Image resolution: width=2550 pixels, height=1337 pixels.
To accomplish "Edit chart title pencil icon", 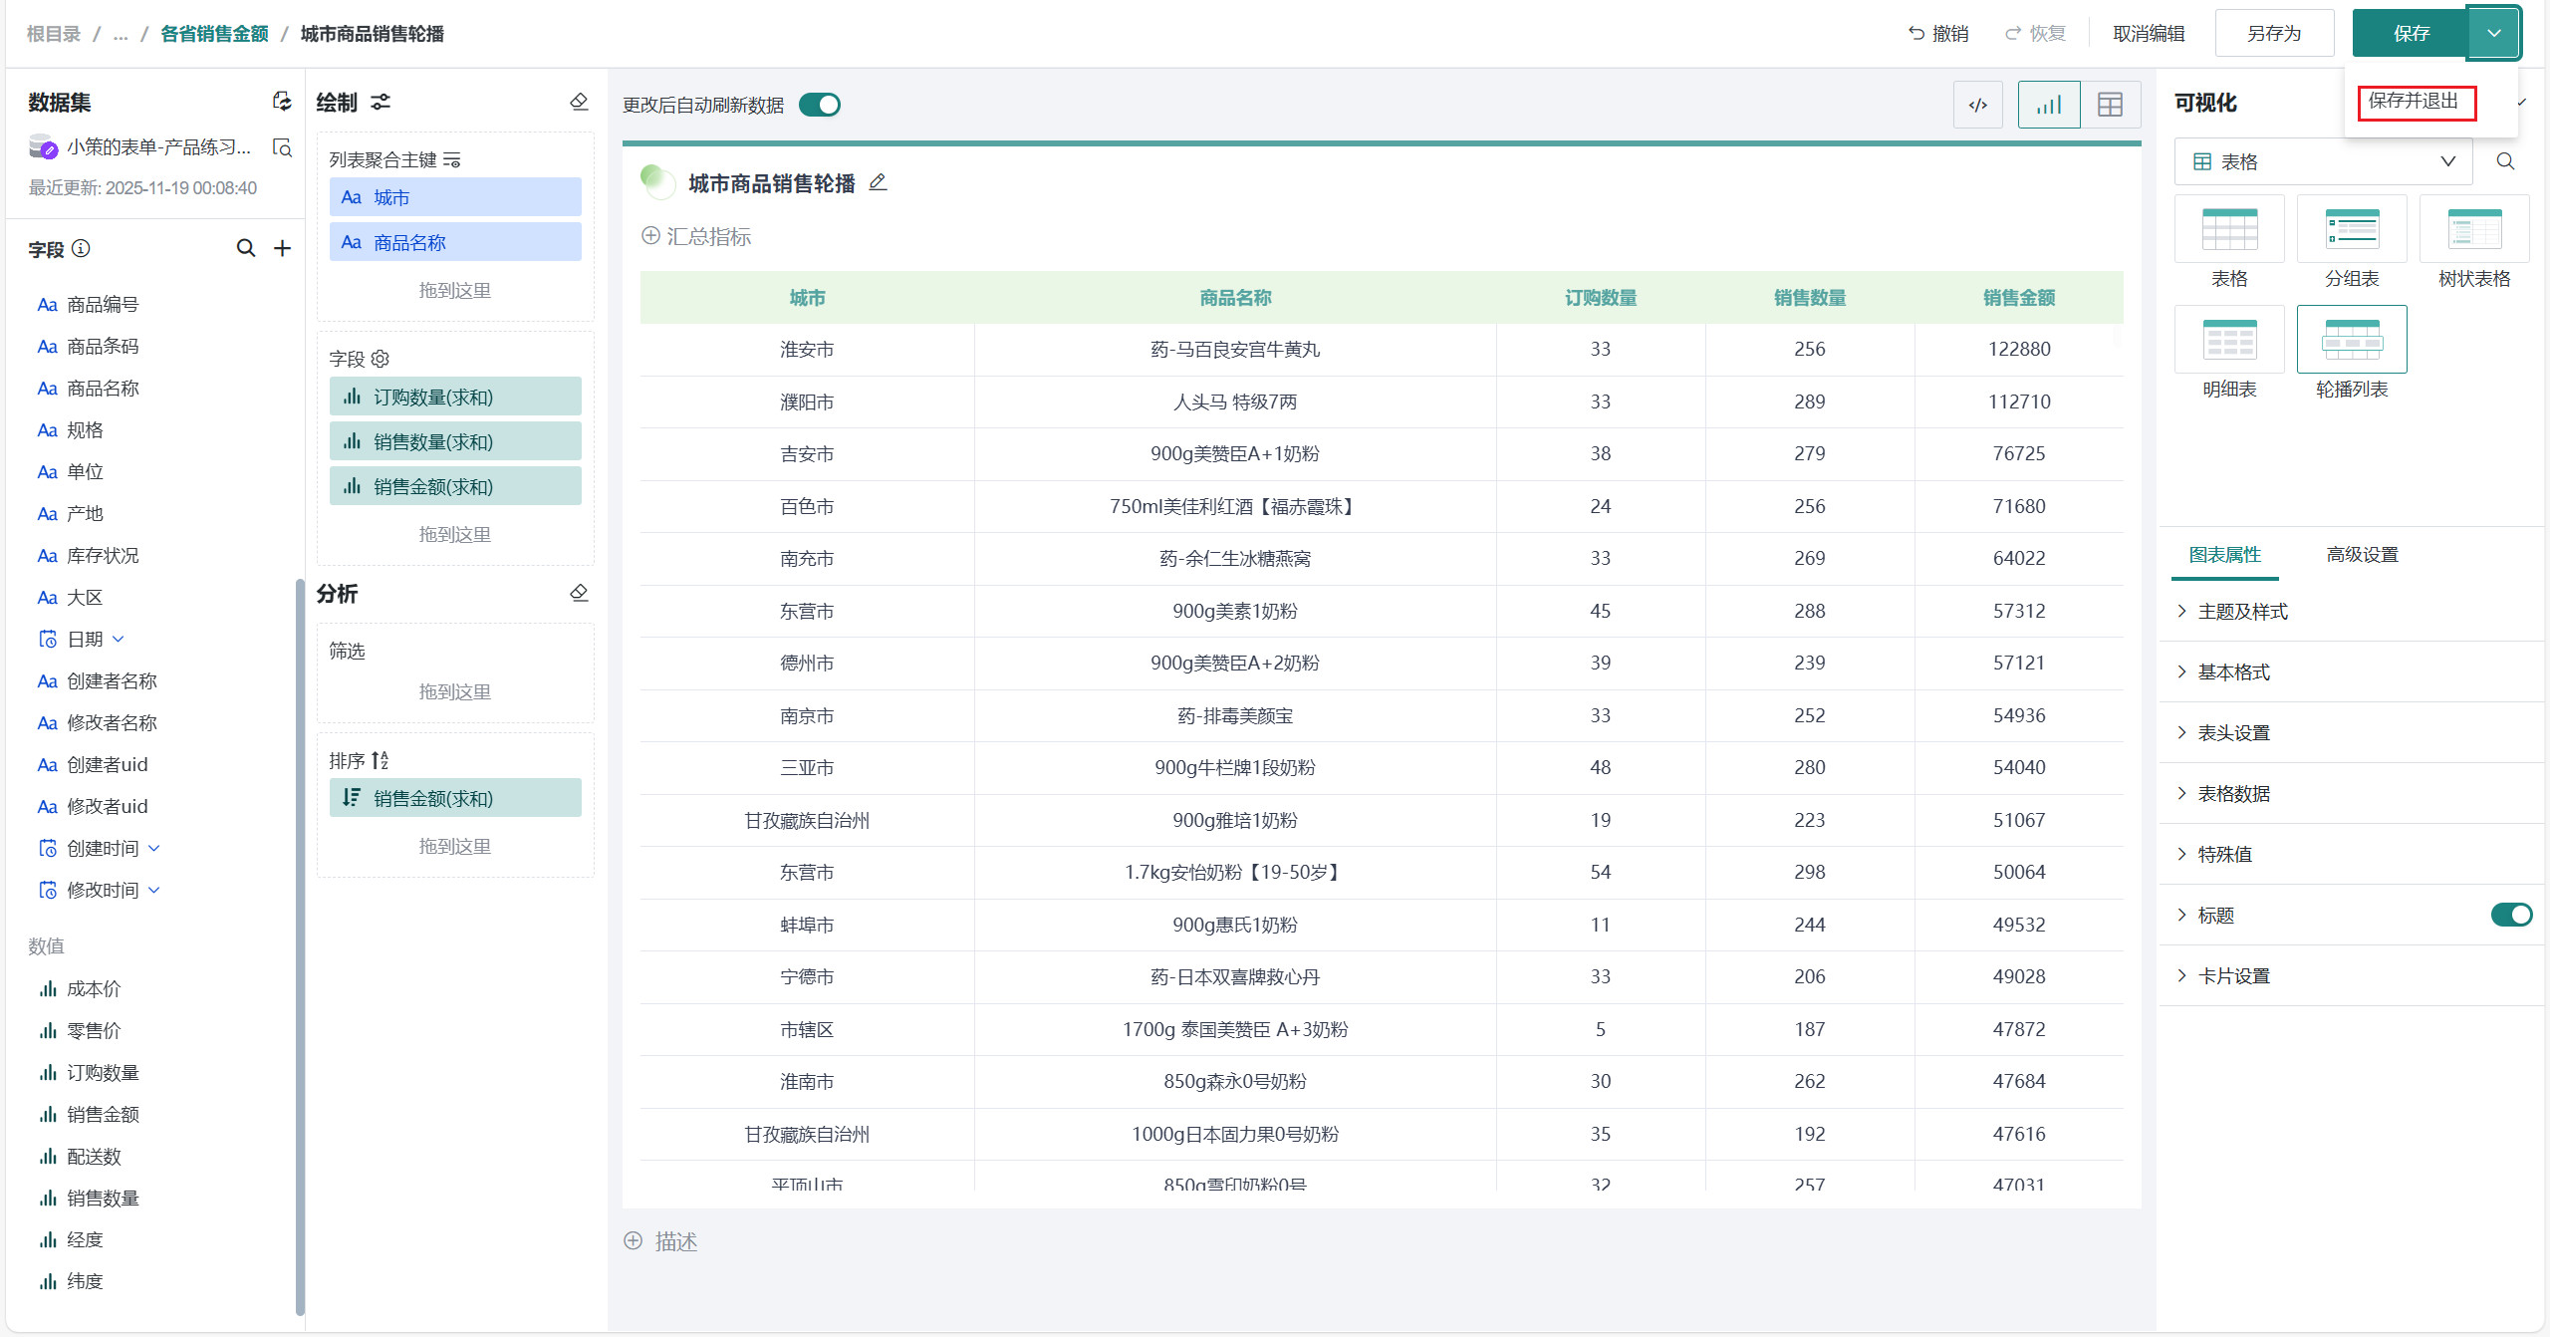I will click(878, 182).
